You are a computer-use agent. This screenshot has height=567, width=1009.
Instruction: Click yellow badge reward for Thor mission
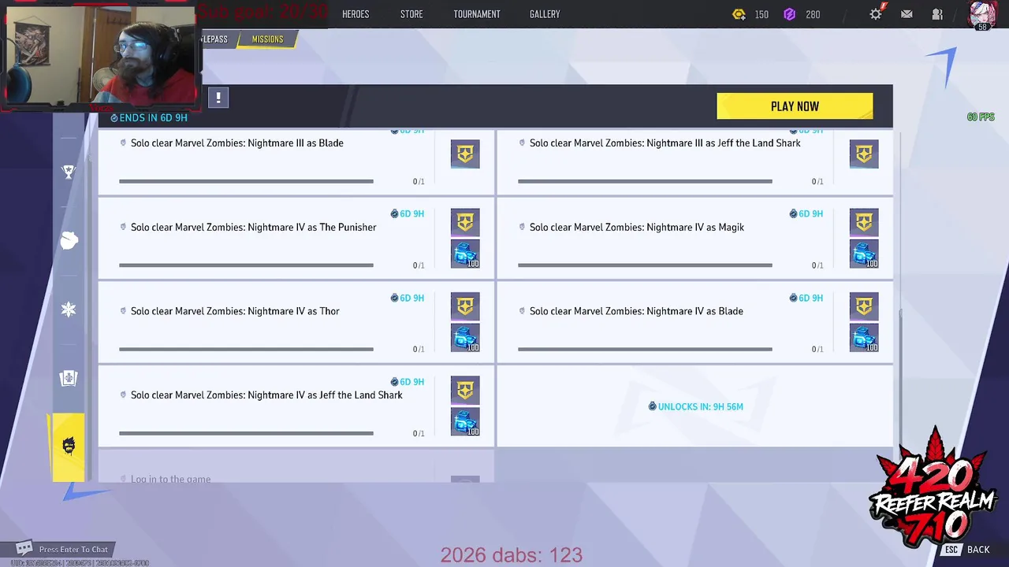(x=465, y=306)
